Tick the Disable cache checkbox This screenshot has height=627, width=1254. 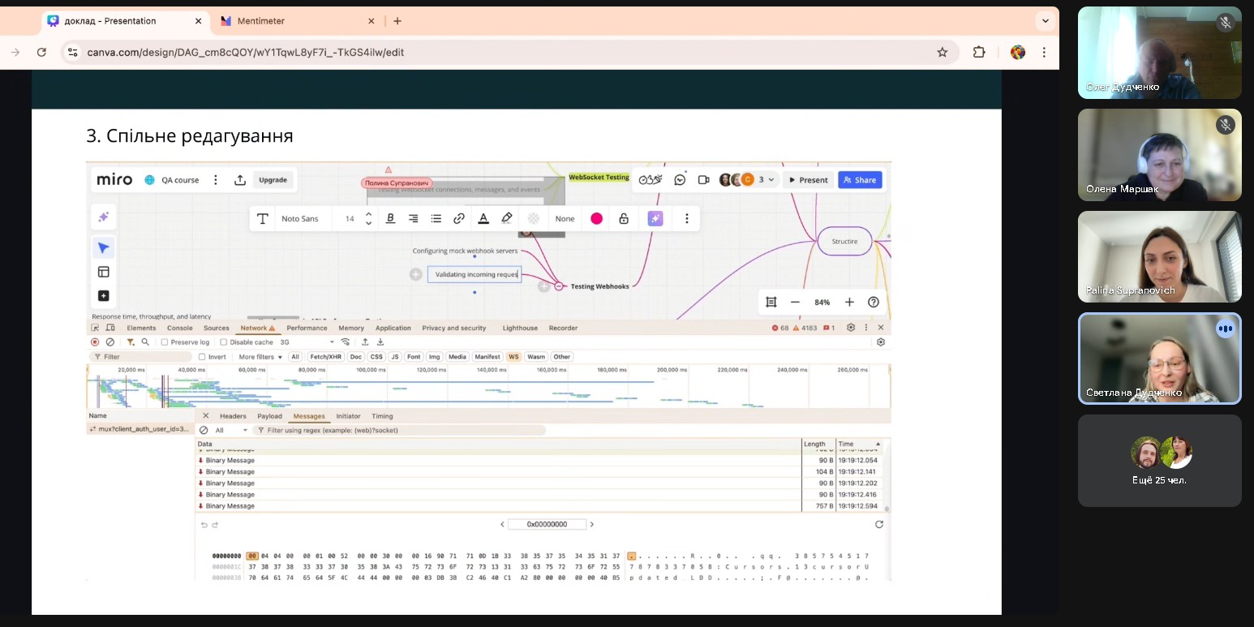click(224, 342)
